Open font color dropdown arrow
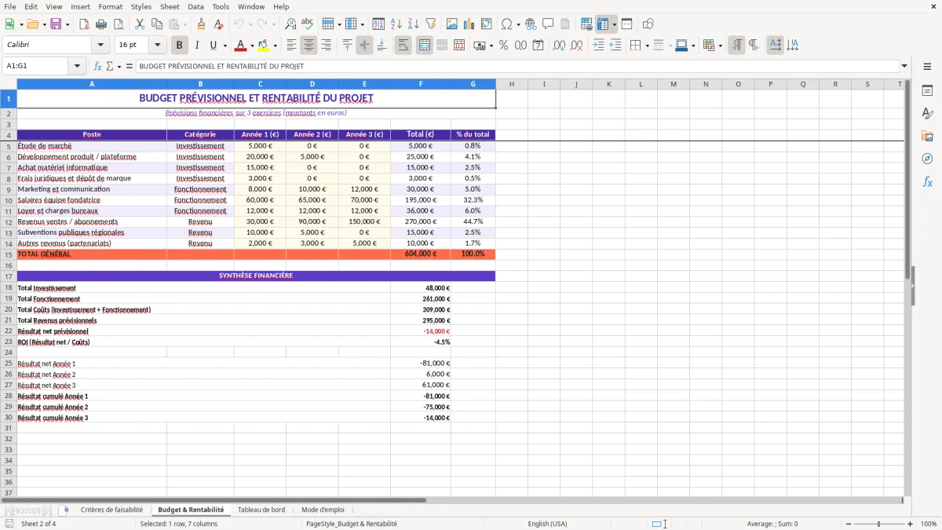The width and height of the screenshot is (942, 530). click(x=254, y=46)
